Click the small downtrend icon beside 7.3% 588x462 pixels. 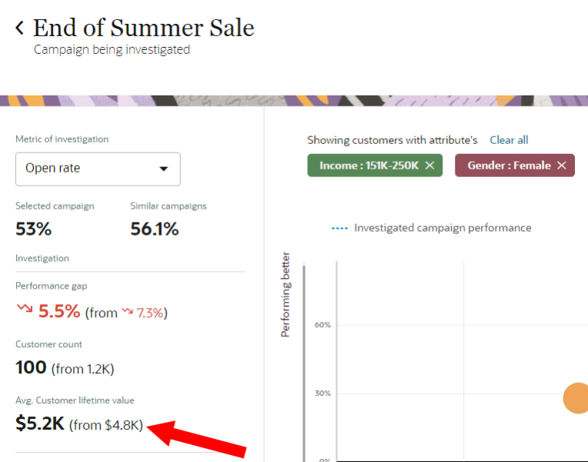coord(128,313)
